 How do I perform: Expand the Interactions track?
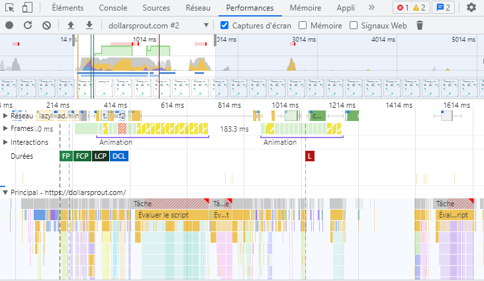tap(6, 142)
